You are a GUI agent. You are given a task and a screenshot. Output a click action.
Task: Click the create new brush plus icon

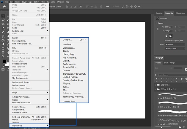[184, 127]
